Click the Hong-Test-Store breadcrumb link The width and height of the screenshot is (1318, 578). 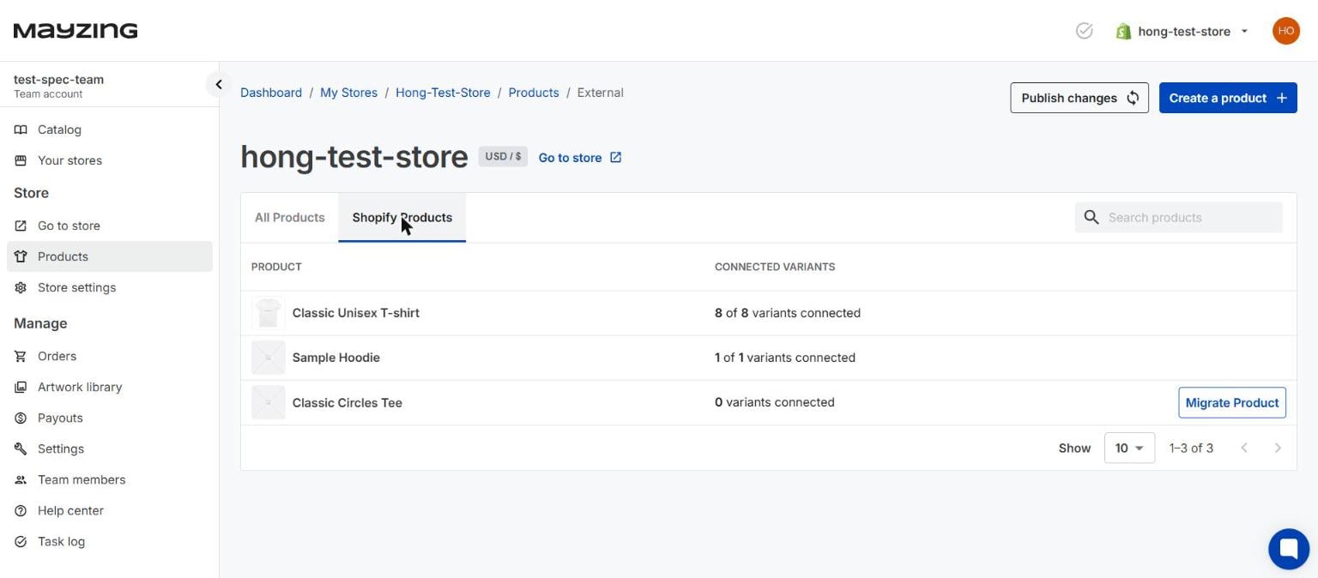(x=443, y=93)
